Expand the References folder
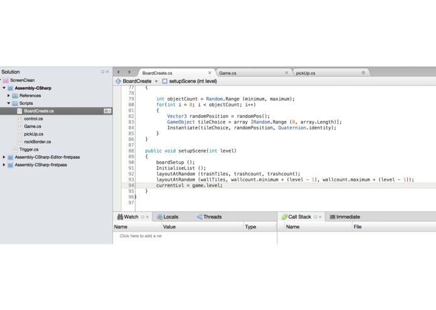Image resolution: width=436 pixels, height=310 pixels. (x=9, y=95)
